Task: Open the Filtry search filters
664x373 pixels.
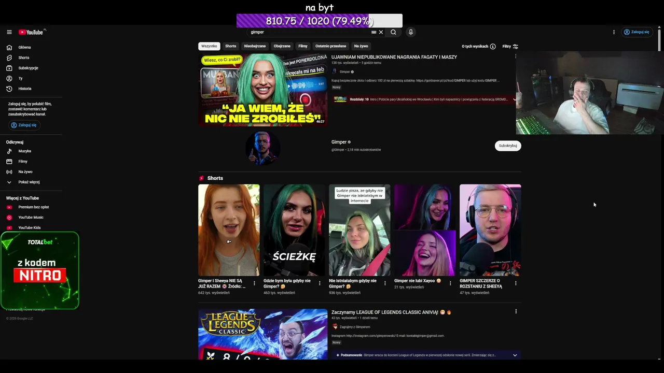Action: 510,47
